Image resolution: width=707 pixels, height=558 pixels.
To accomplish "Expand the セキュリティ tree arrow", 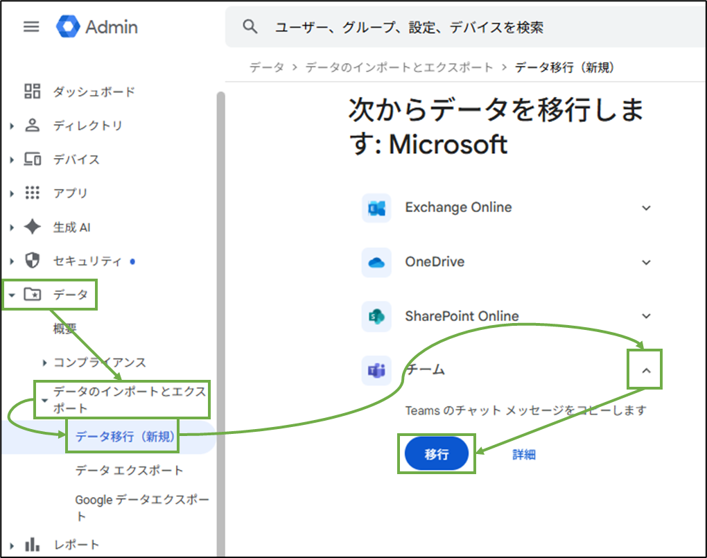I will click(12, 261).
